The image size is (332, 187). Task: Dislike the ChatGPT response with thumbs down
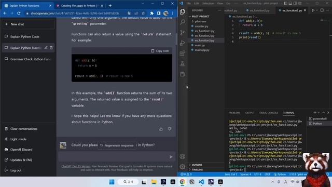(170, 129)
